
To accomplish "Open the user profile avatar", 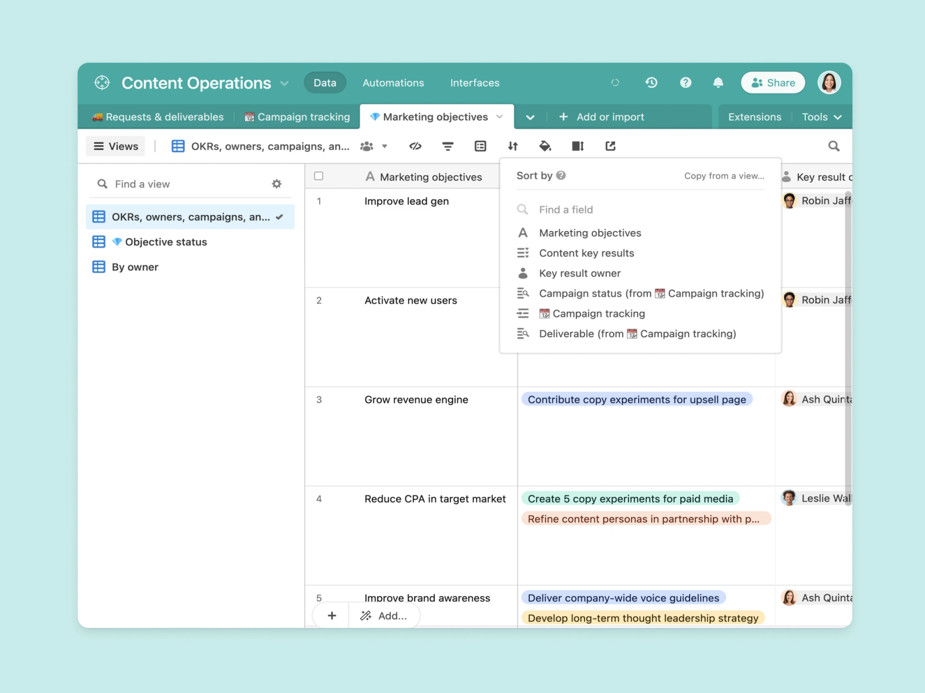I will point(829,83).
